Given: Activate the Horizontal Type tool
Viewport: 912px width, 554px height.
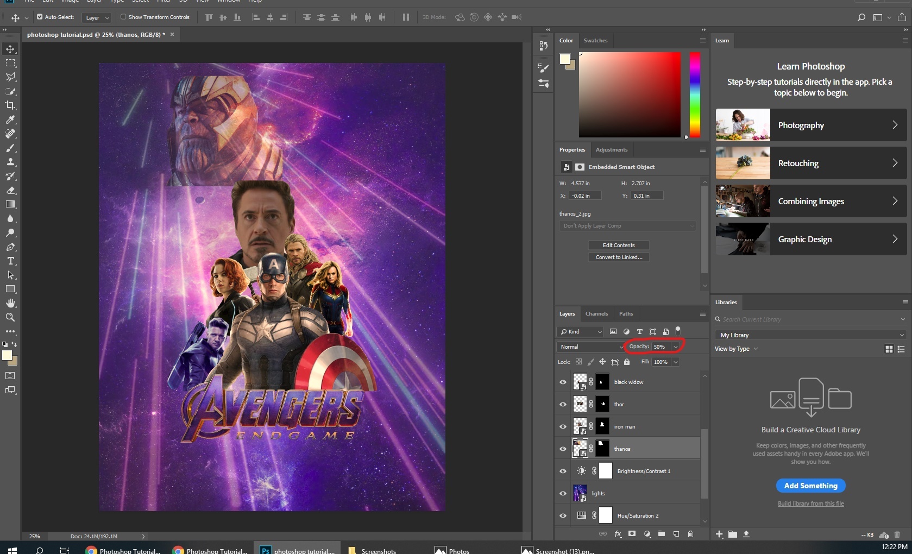Looking at the screenshot, I should [x=10, y=261].
